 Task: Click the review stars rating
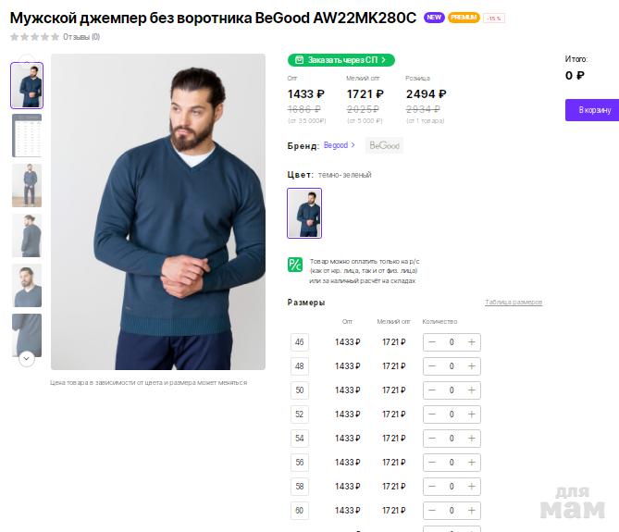pyautogui.click(x=34, y=37)
